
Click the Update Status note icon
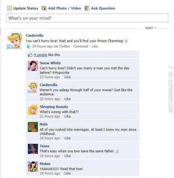[9, 9]
